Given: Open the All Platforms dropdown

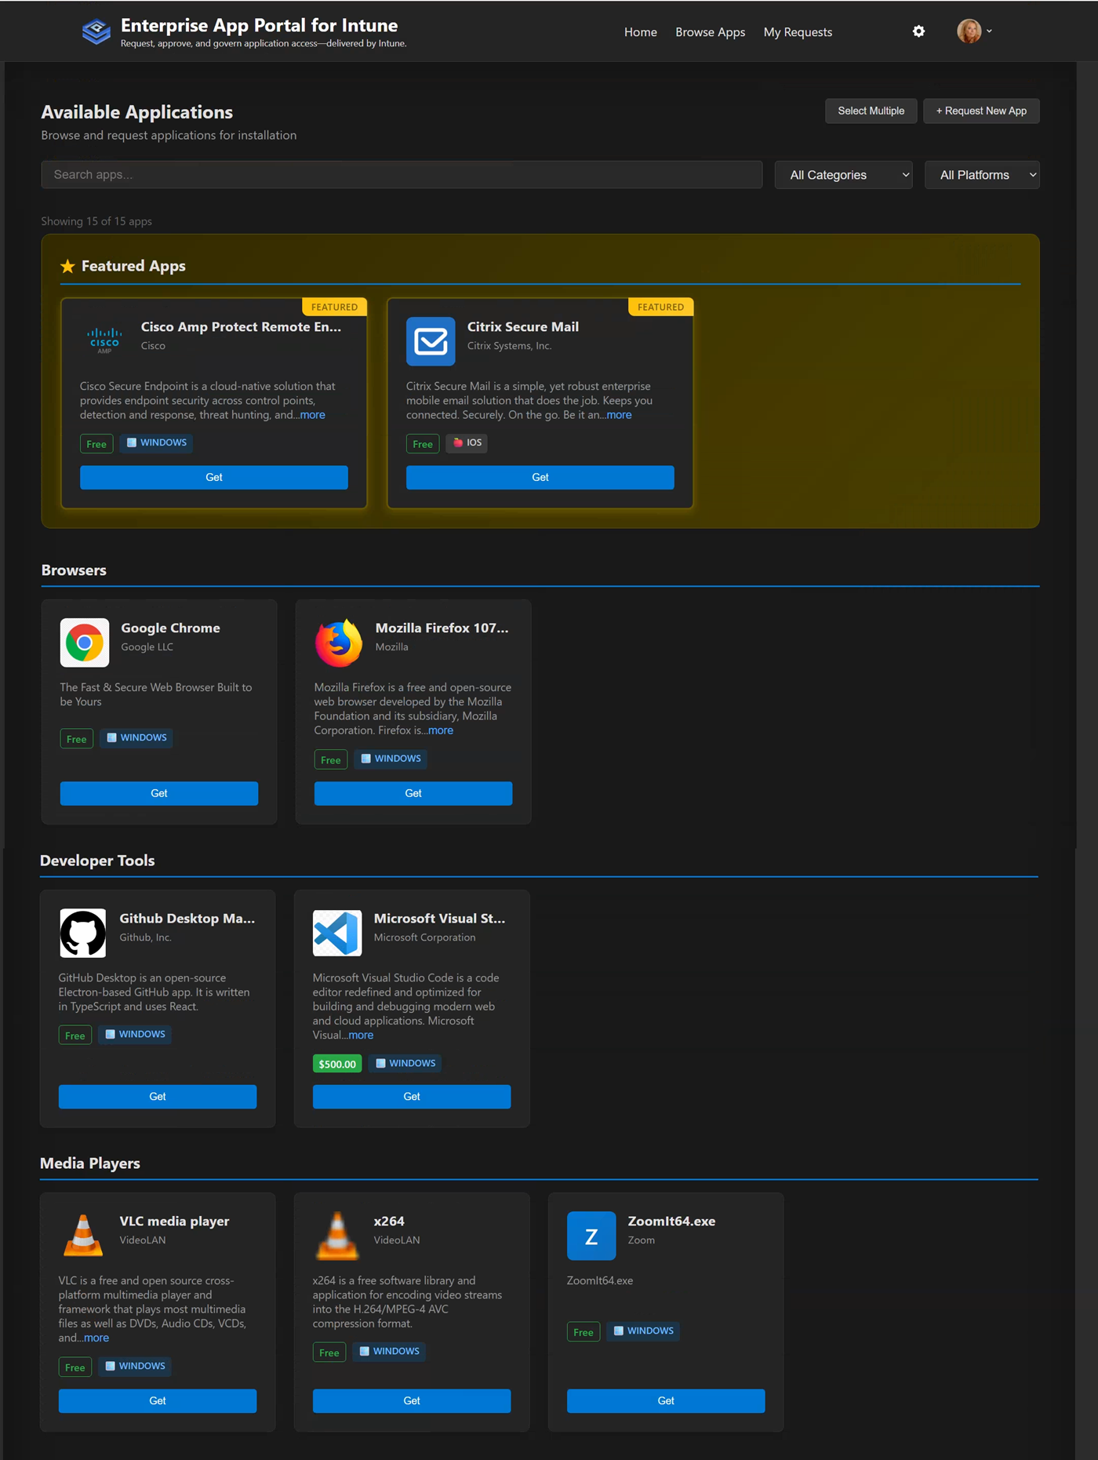Looking at the screenshot, I should pos(983,175).
